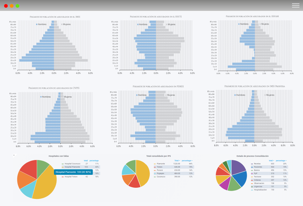
Task: Click the Estado de proceso Consolidación panel title
Action: (252, 156)
